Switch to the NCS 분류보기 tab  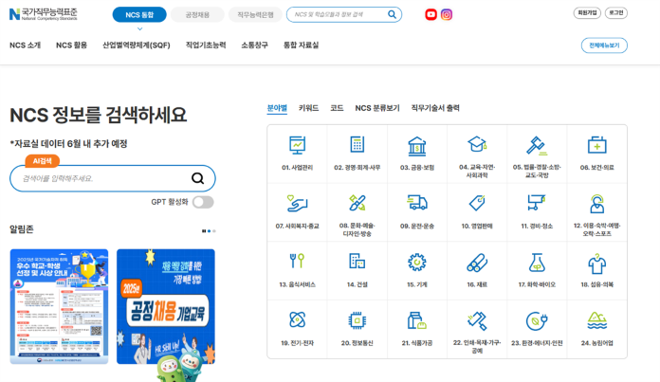[x=377, y=108]
